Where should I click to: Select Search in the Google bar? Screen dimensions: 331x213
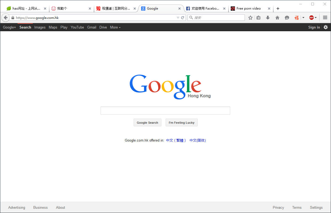25,27
